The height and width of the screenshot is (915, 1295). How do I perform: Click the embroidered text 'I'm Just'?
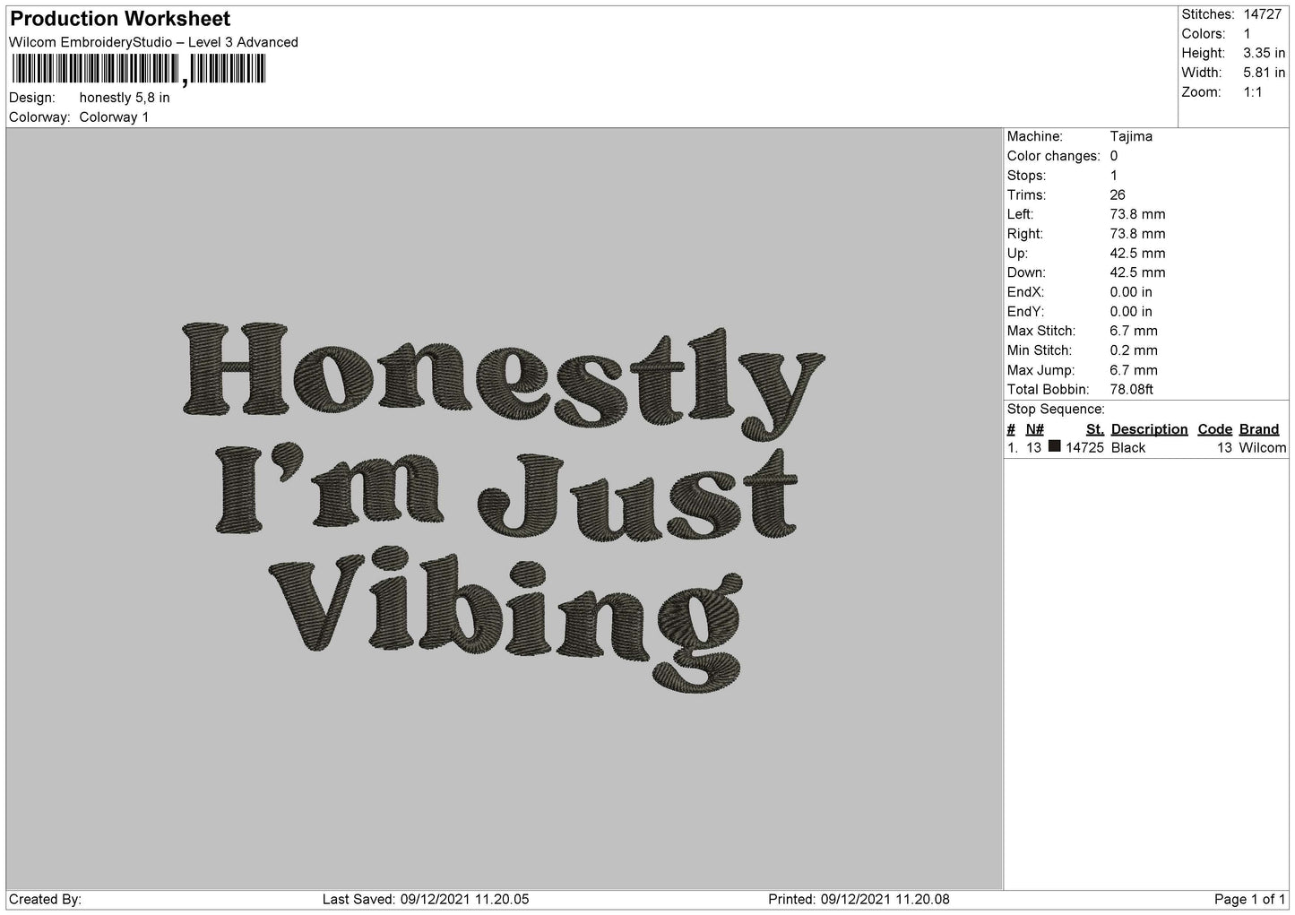(x=506, y=494)
